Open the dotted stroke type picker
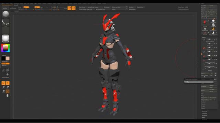The width and height of the screenshot is (220, 123). tap(5, 22)
